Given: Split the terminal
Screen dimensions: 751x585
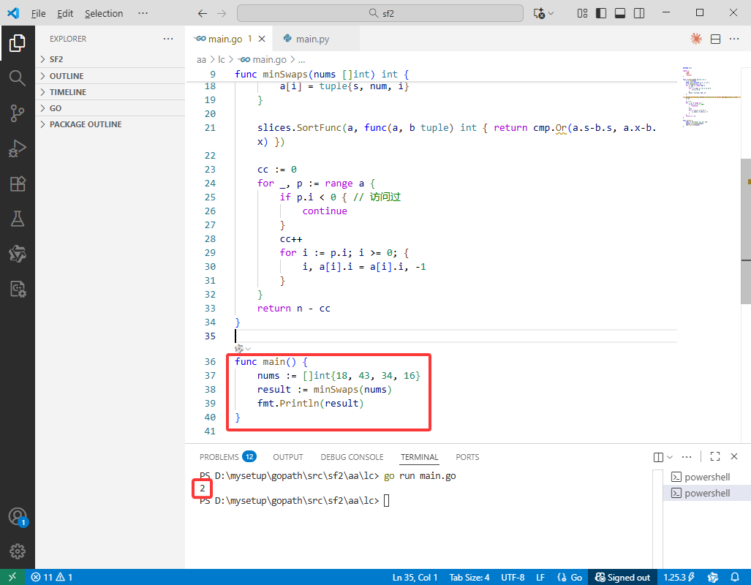Looking at the screenshot, I should click(659, 456).
